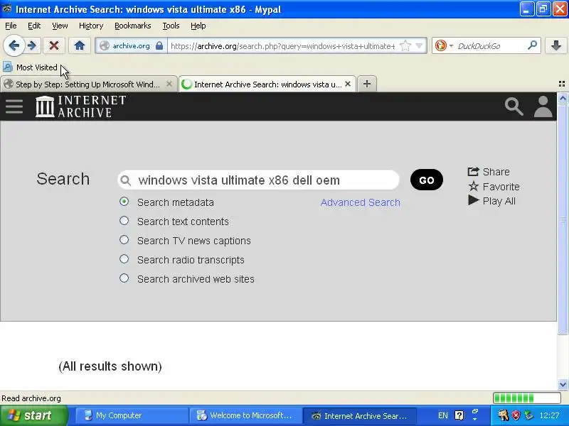569x426 pixels.
Task: Bookmark this page with star icon
Action: pyautogui.click(x=405, y=45)
